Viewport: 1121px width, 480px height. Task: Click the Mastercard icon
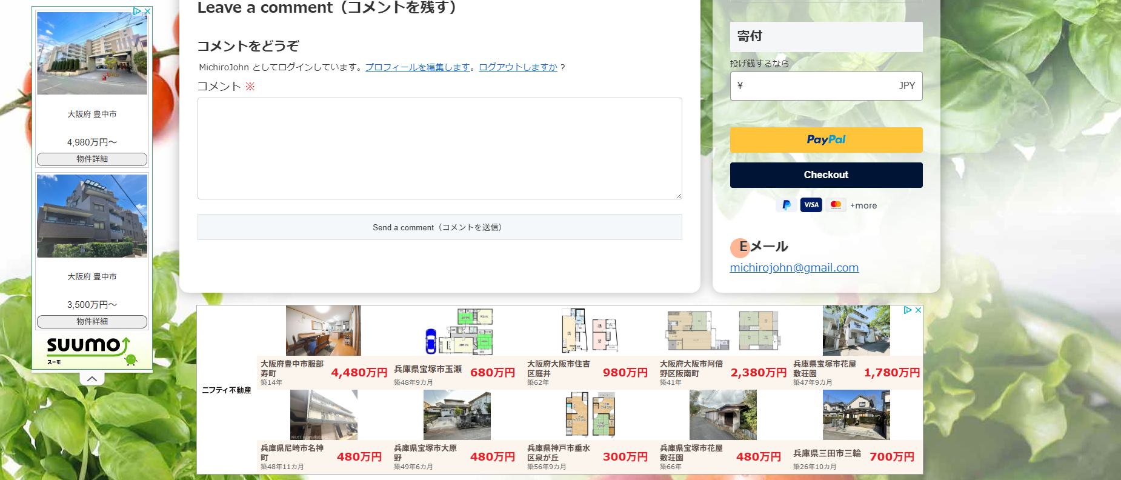click(x=836, y=205)
